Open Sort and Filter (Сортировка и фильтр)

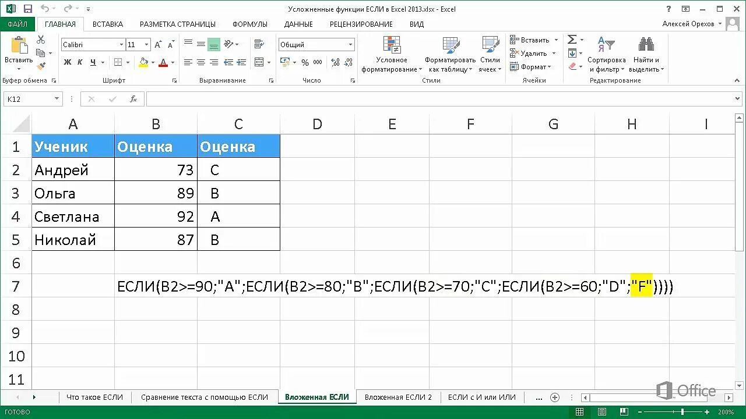[x=606, y=55]
